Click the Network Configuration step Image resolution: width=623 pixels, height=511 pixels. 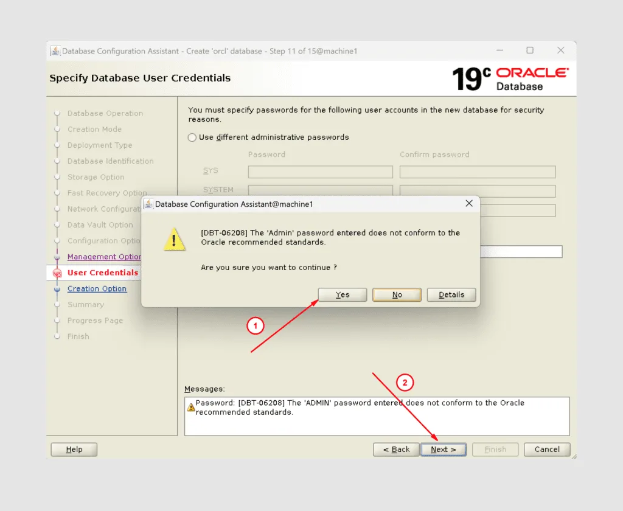click(104, 209)
